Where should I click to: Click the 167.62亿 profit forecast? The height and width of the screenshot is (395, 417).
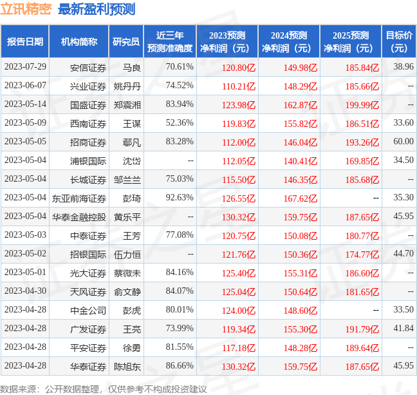[x=301, y=198]
